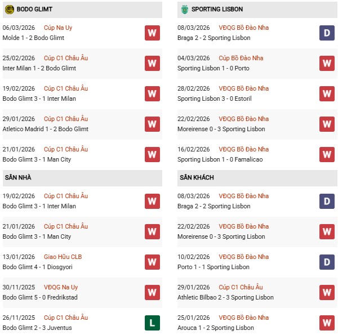The height and width of the screenshot is (335, 338).
Task: Click the SPORTING LISBON team header
Action: coord(217,9)
